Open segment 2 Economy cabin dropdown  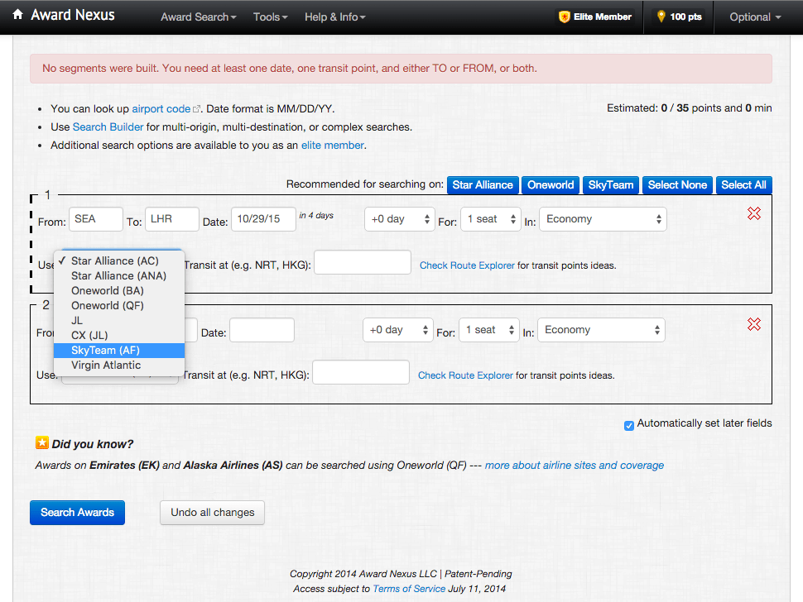(601, 330)
